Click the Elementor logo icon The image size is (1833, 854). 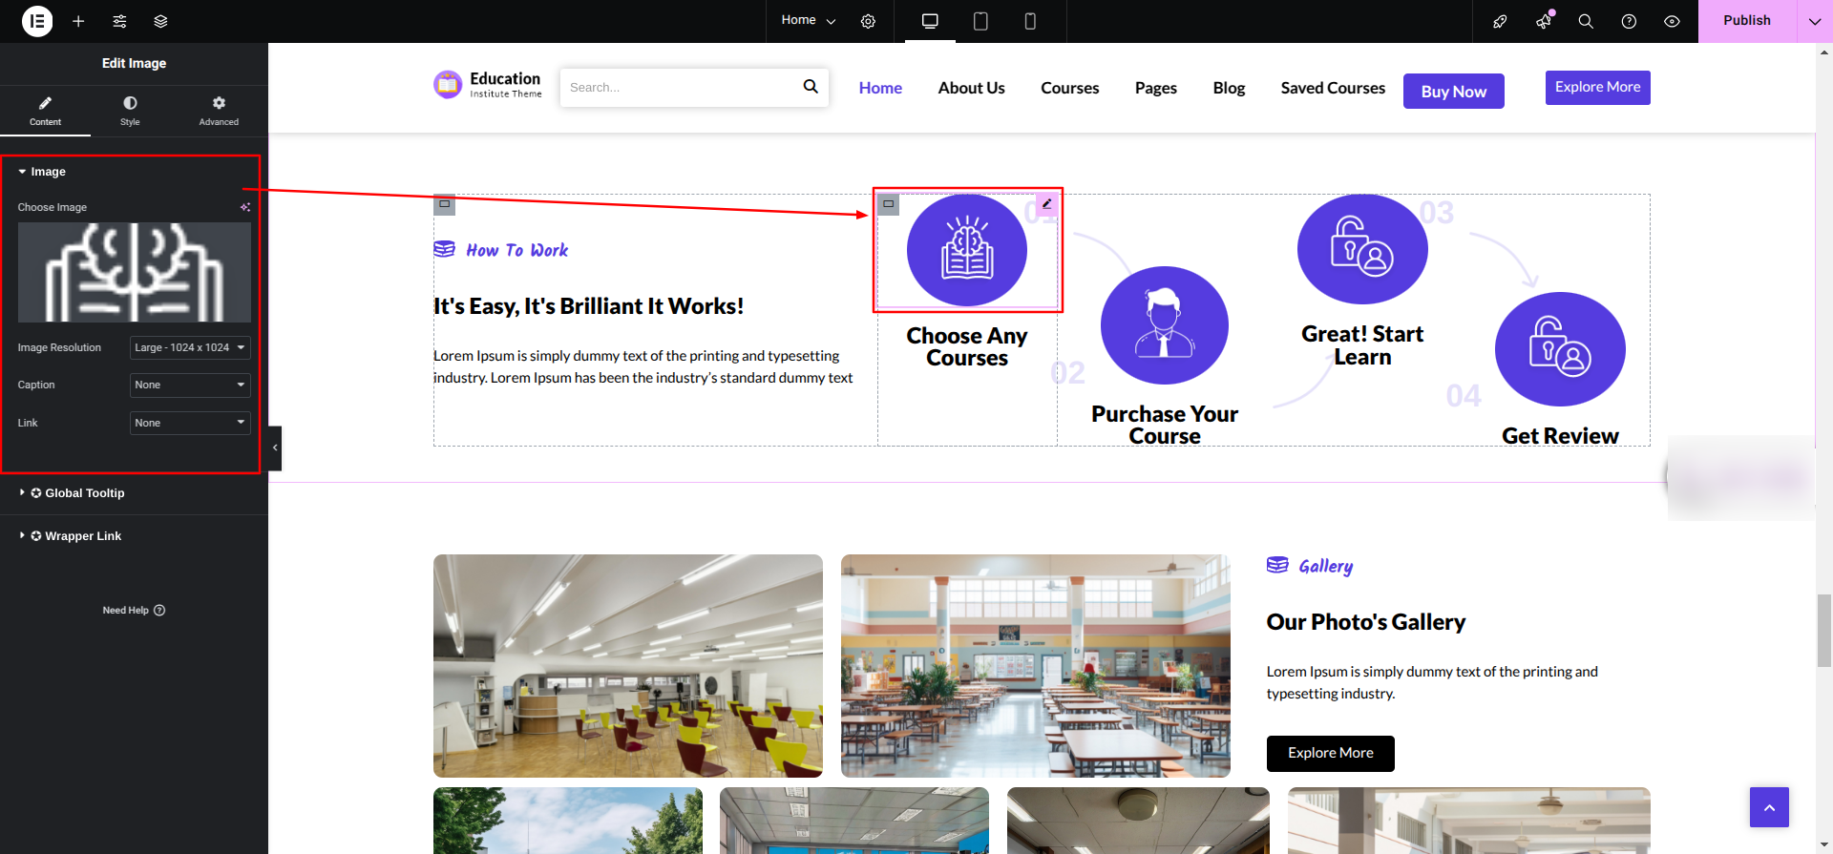click(37, 21)
